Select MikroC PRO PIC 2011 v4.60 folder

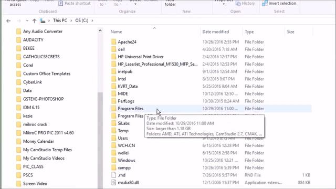48,133
